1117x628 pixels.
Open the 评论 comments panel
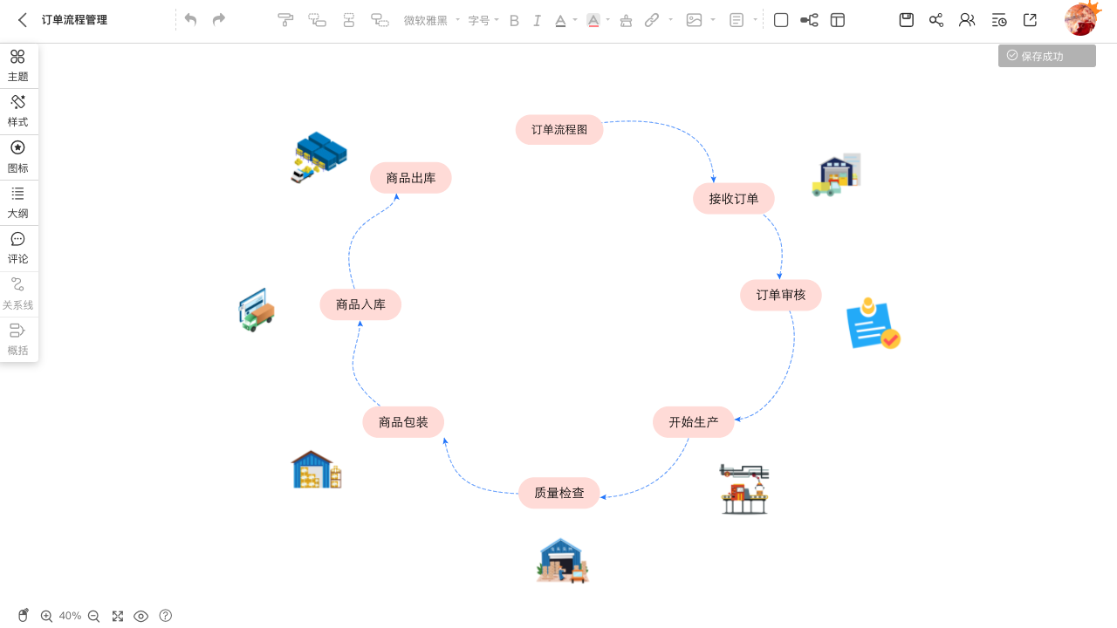pos(17,248)
